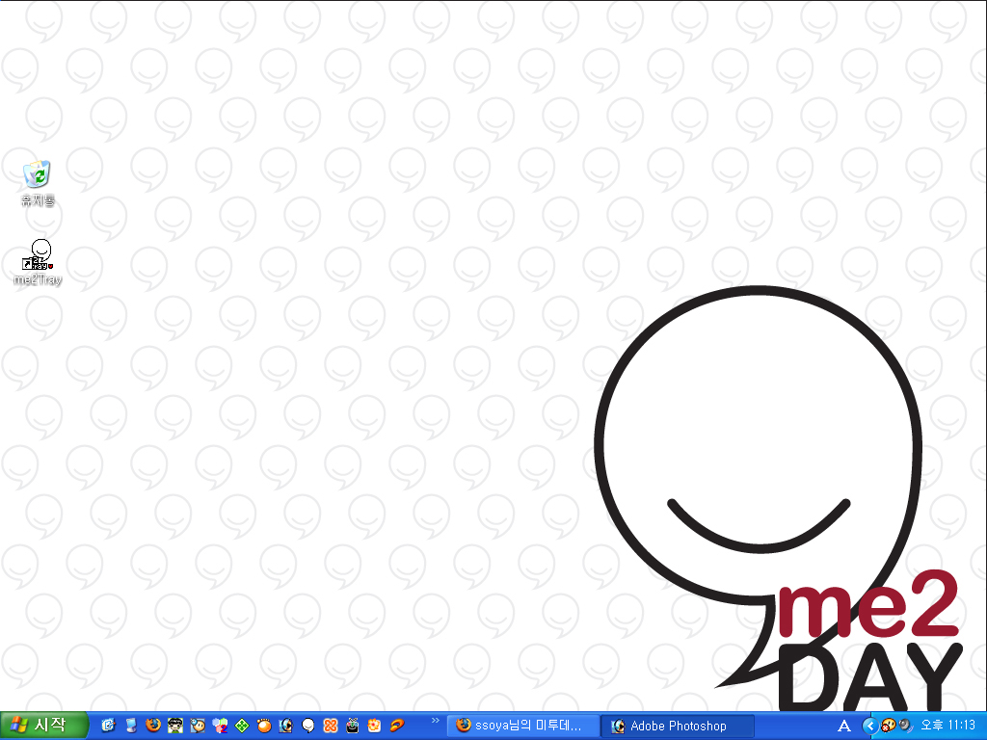Click the green diamond quick launch icon
This screenshot has height=740, width=987.
[242, 726]
